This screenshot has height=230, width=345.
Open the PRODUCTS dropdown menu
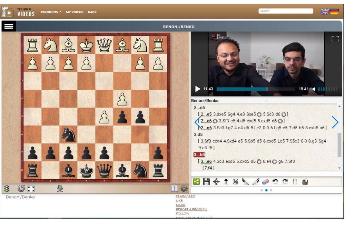point(51,12)
